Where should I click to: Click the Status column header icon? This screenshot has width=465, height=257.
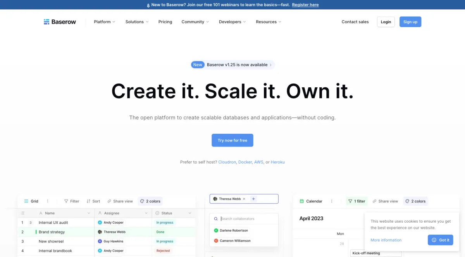coord(157,213)
